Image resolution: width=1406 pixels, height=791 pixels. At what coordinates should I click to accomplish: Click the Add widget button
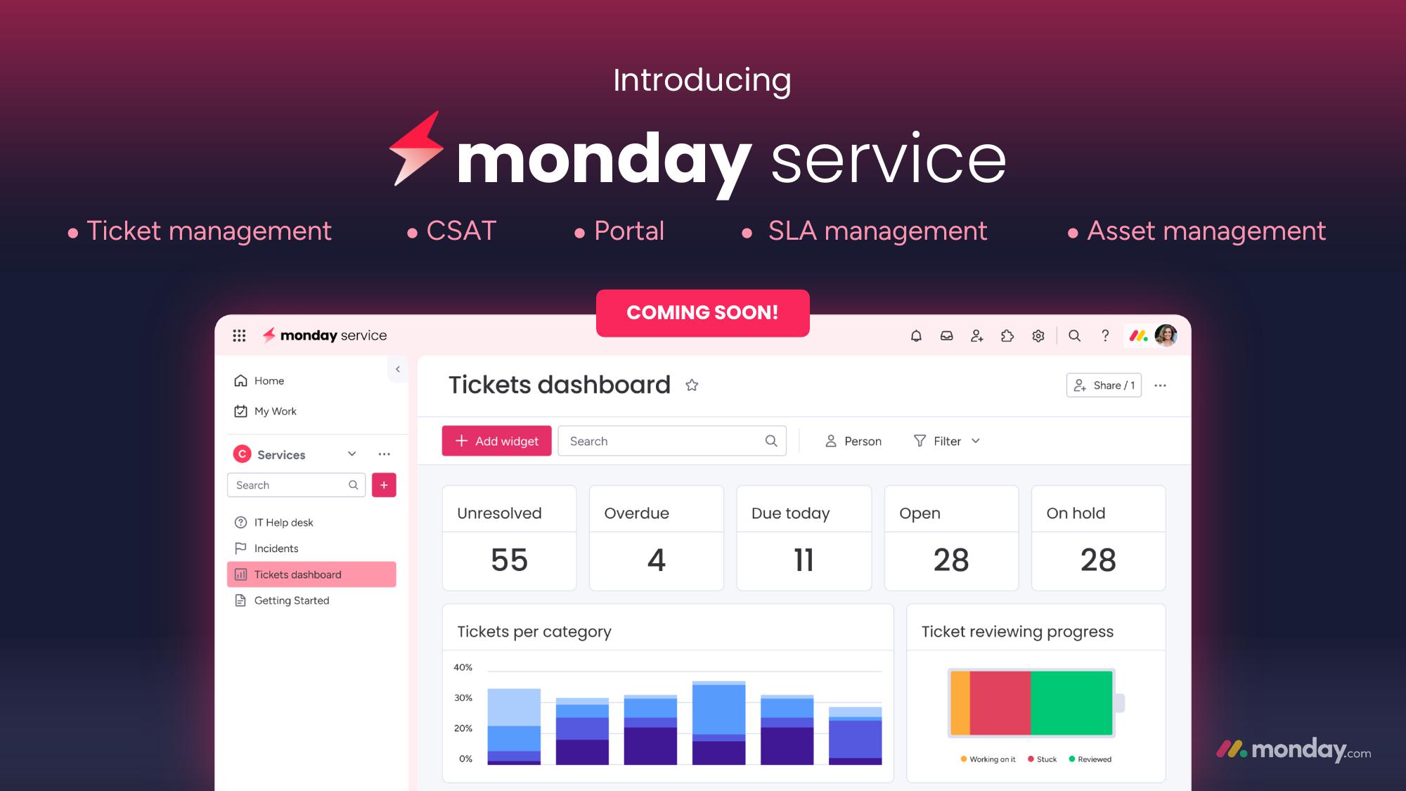click(x=496, y=439)
